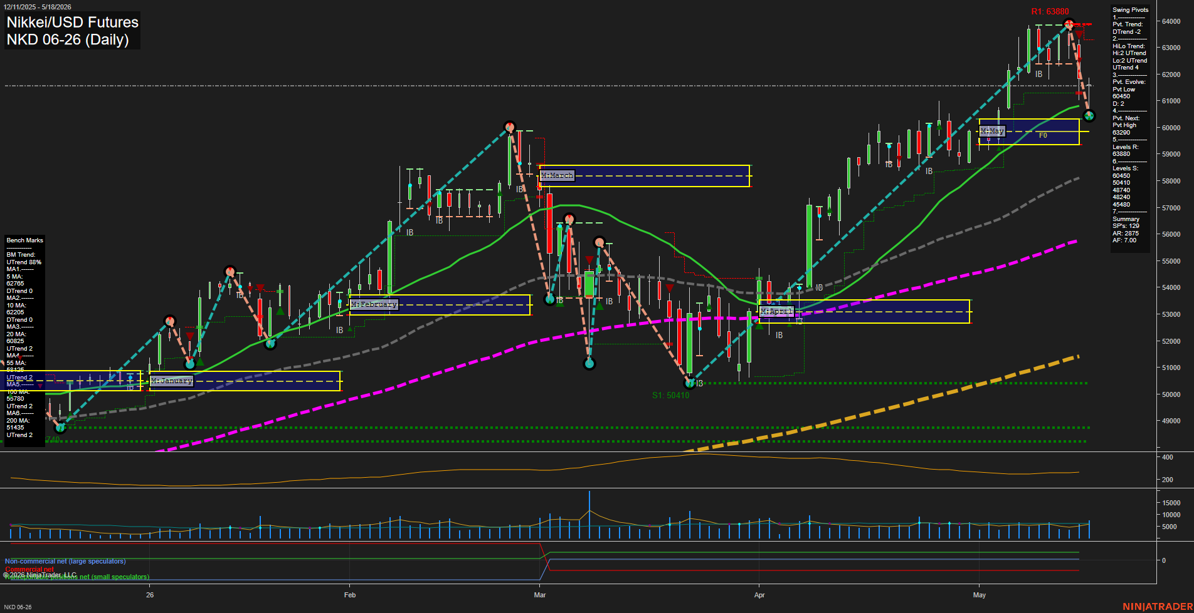
Task: Click the Nikkei/USD Futures chart title
Action: tap(72, 23)
